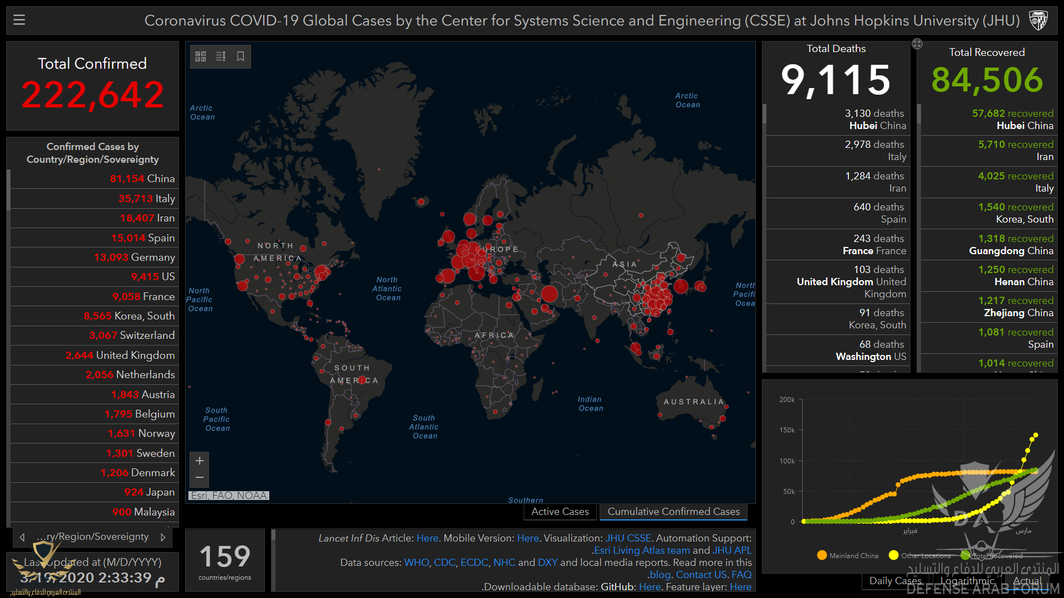
Task: Toggle Other Locations yellow legend series
Action: pyautogui.click(x=920, y=555)
